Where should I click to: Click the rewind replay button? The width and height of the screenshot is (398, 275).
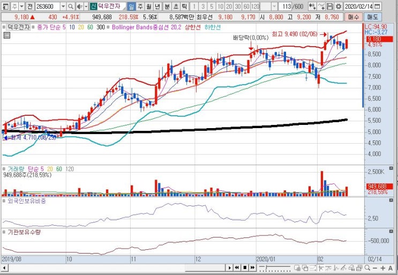click(237, 267)
